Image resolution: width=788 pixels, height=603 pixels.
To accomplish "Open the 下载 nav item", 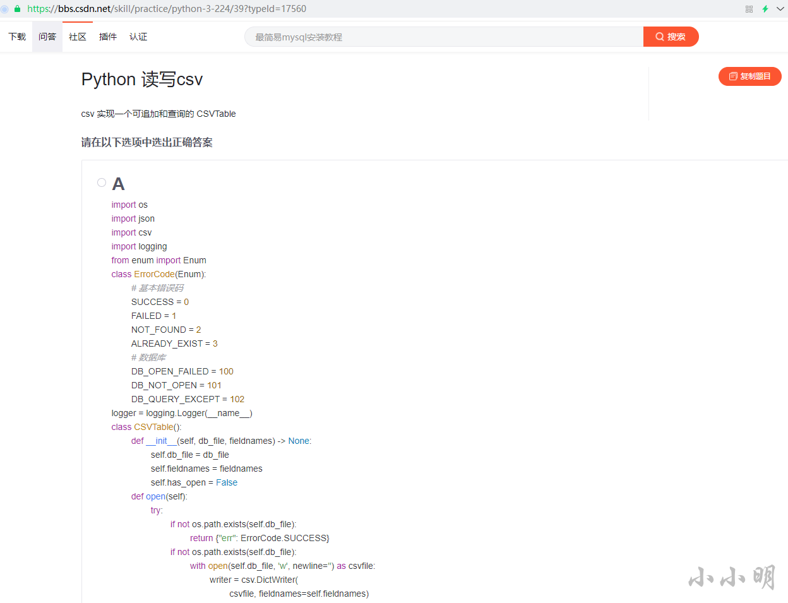I will pyautogui.click(x=17, y=37).
